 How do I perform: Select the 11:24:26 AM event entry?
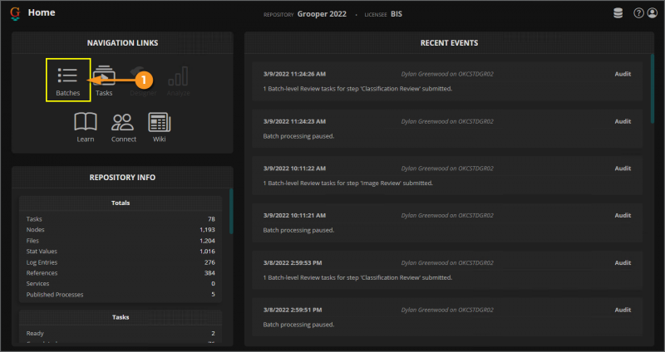(x=447, y=81)
